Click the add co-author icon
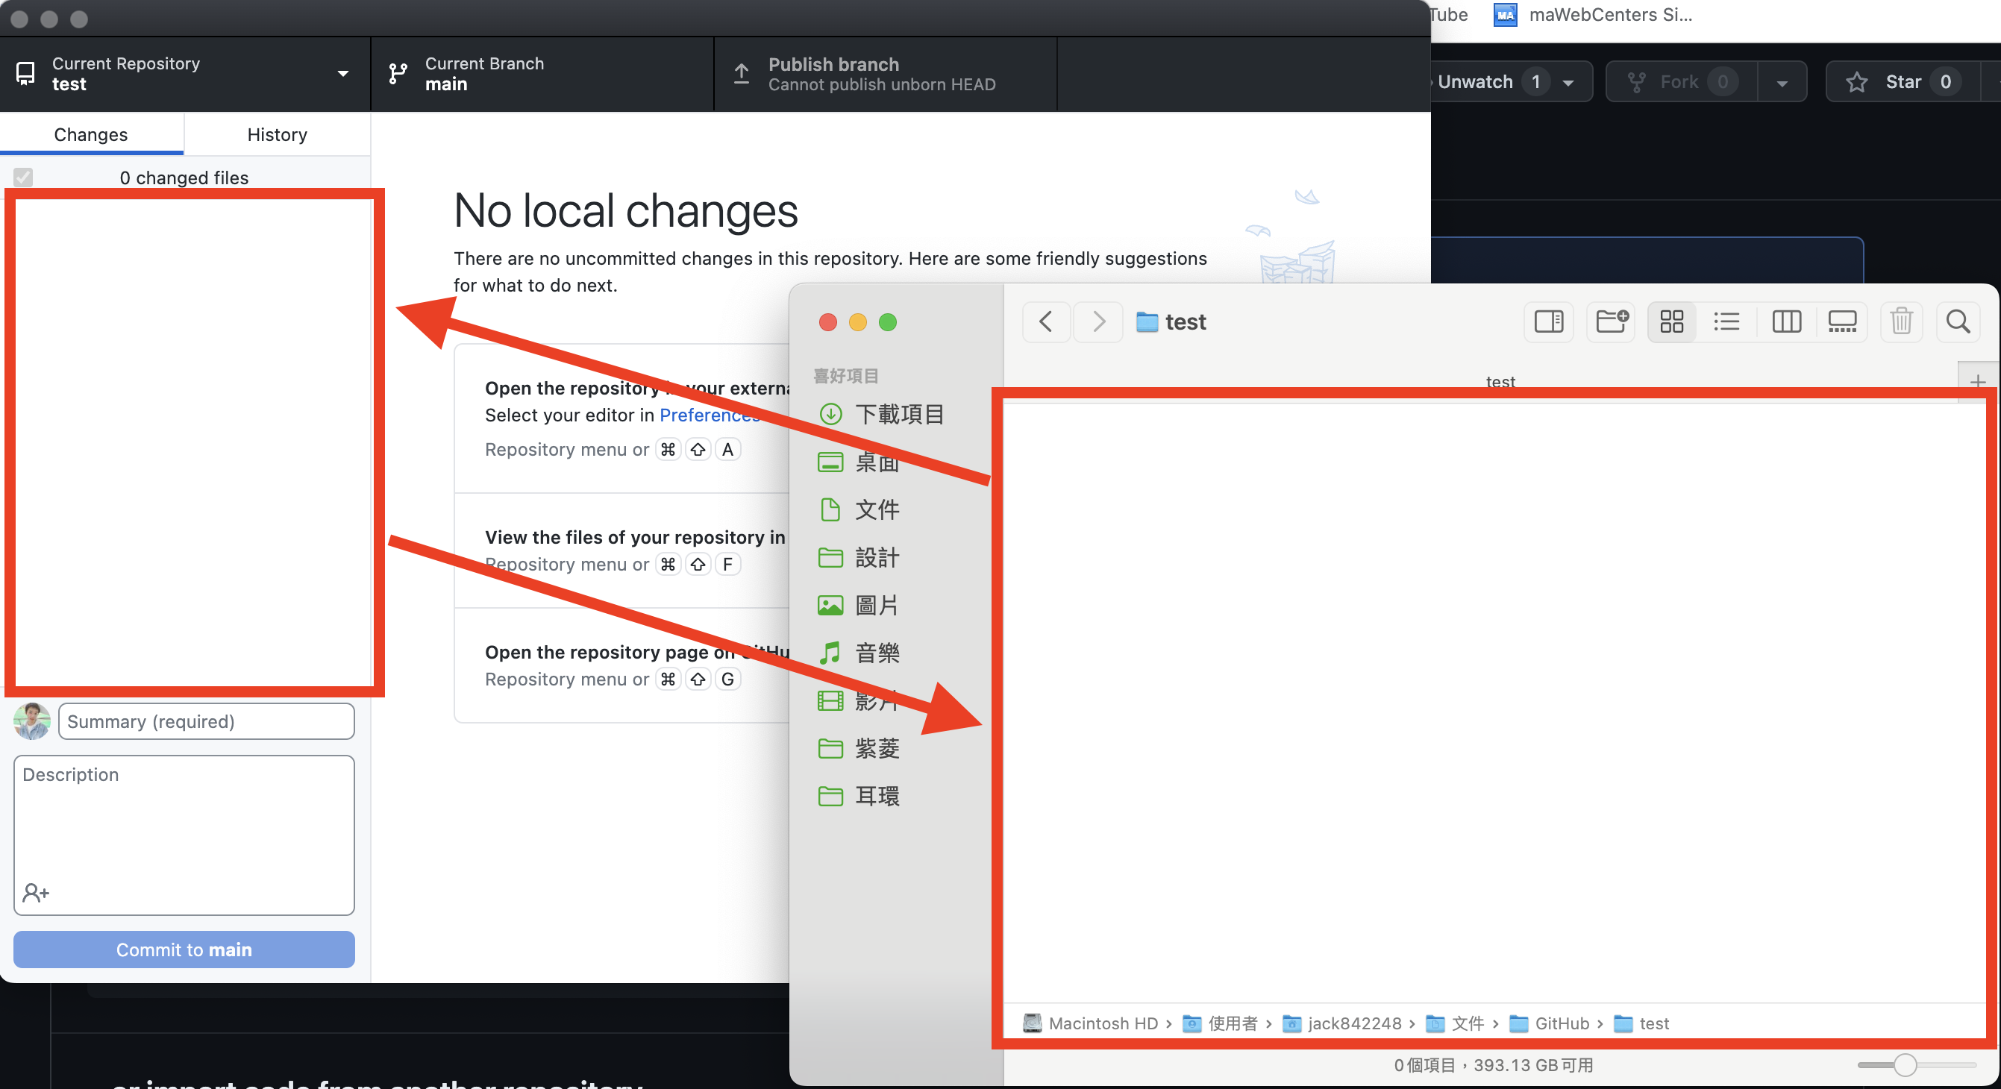Screen dimensions: 2001x1089 point(35,893)
